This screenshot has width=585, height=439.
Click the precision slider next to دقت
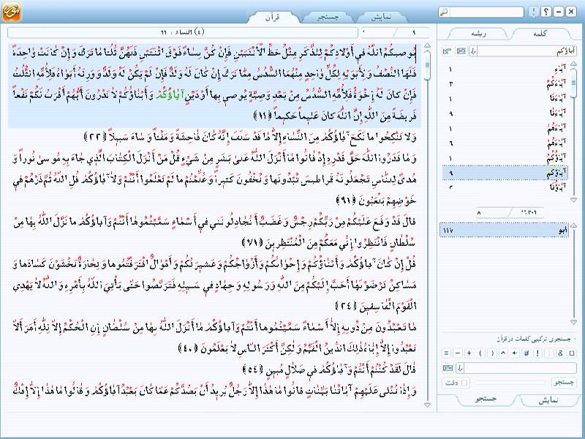(510, 383)
